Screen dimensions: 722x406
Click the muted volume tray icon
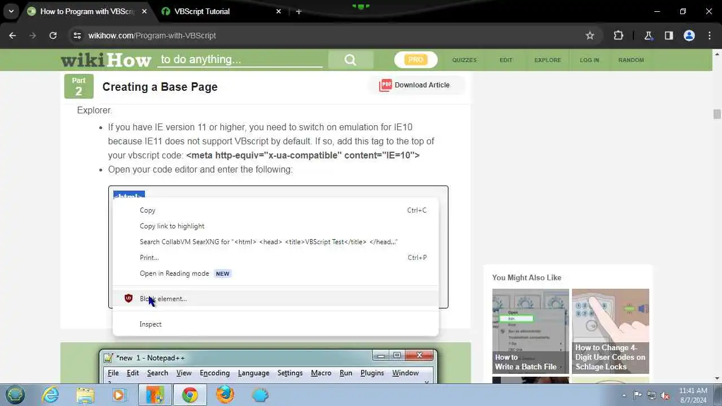point(665,395)
